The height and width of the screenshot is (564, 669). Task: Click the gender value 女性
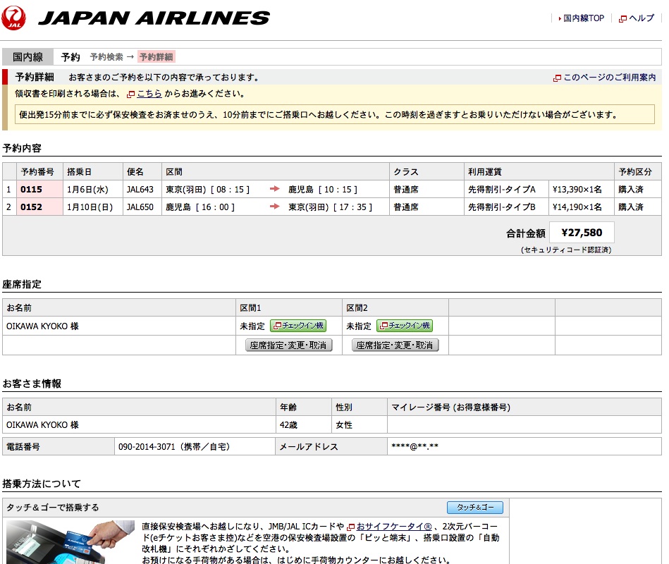coord(344,425)
